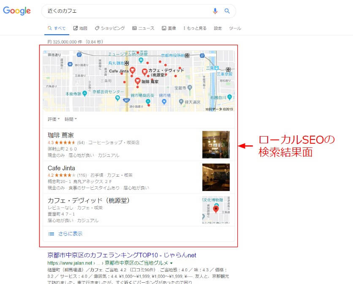Expand the 時間 filter dropdown

71,119
